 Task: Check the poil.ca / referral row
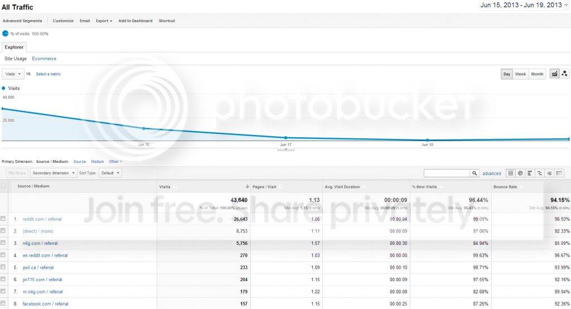pyautogui.click(x=3, y=267)
